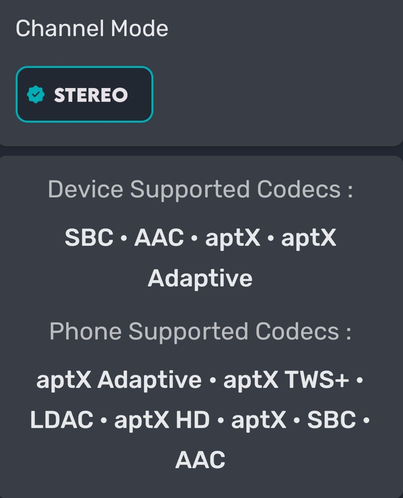403x498 pixels.
Task: Tap the teal verified badge on STEREO
Action: click(35, 95)
